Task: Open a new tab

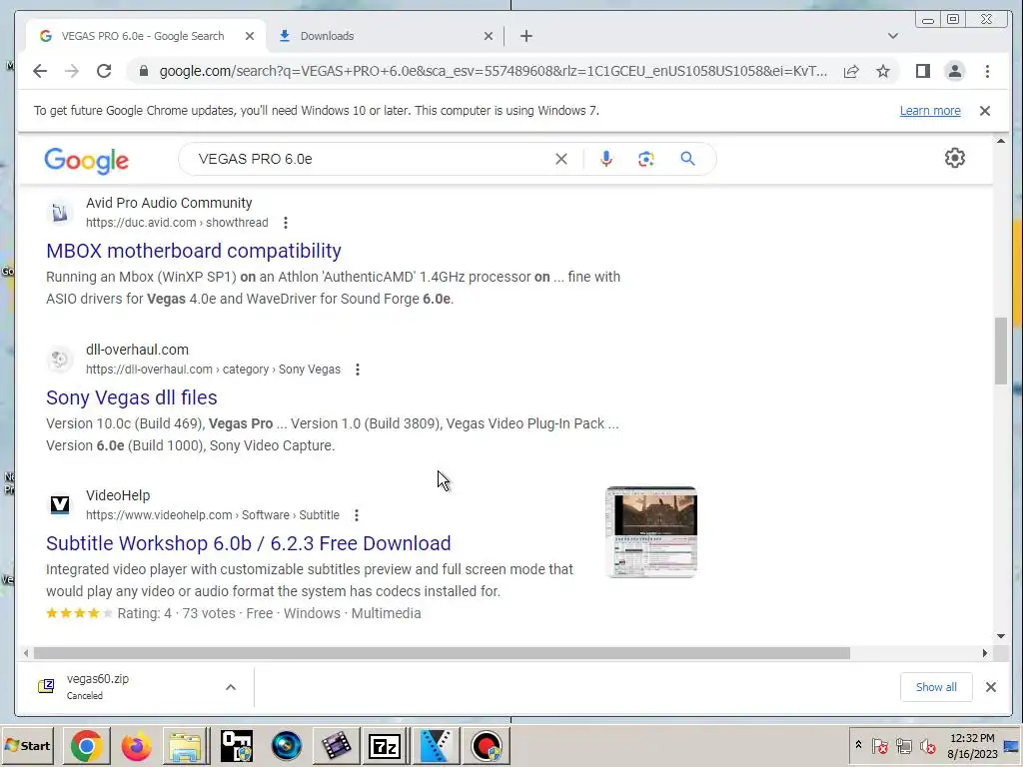Action: [526, 36]
